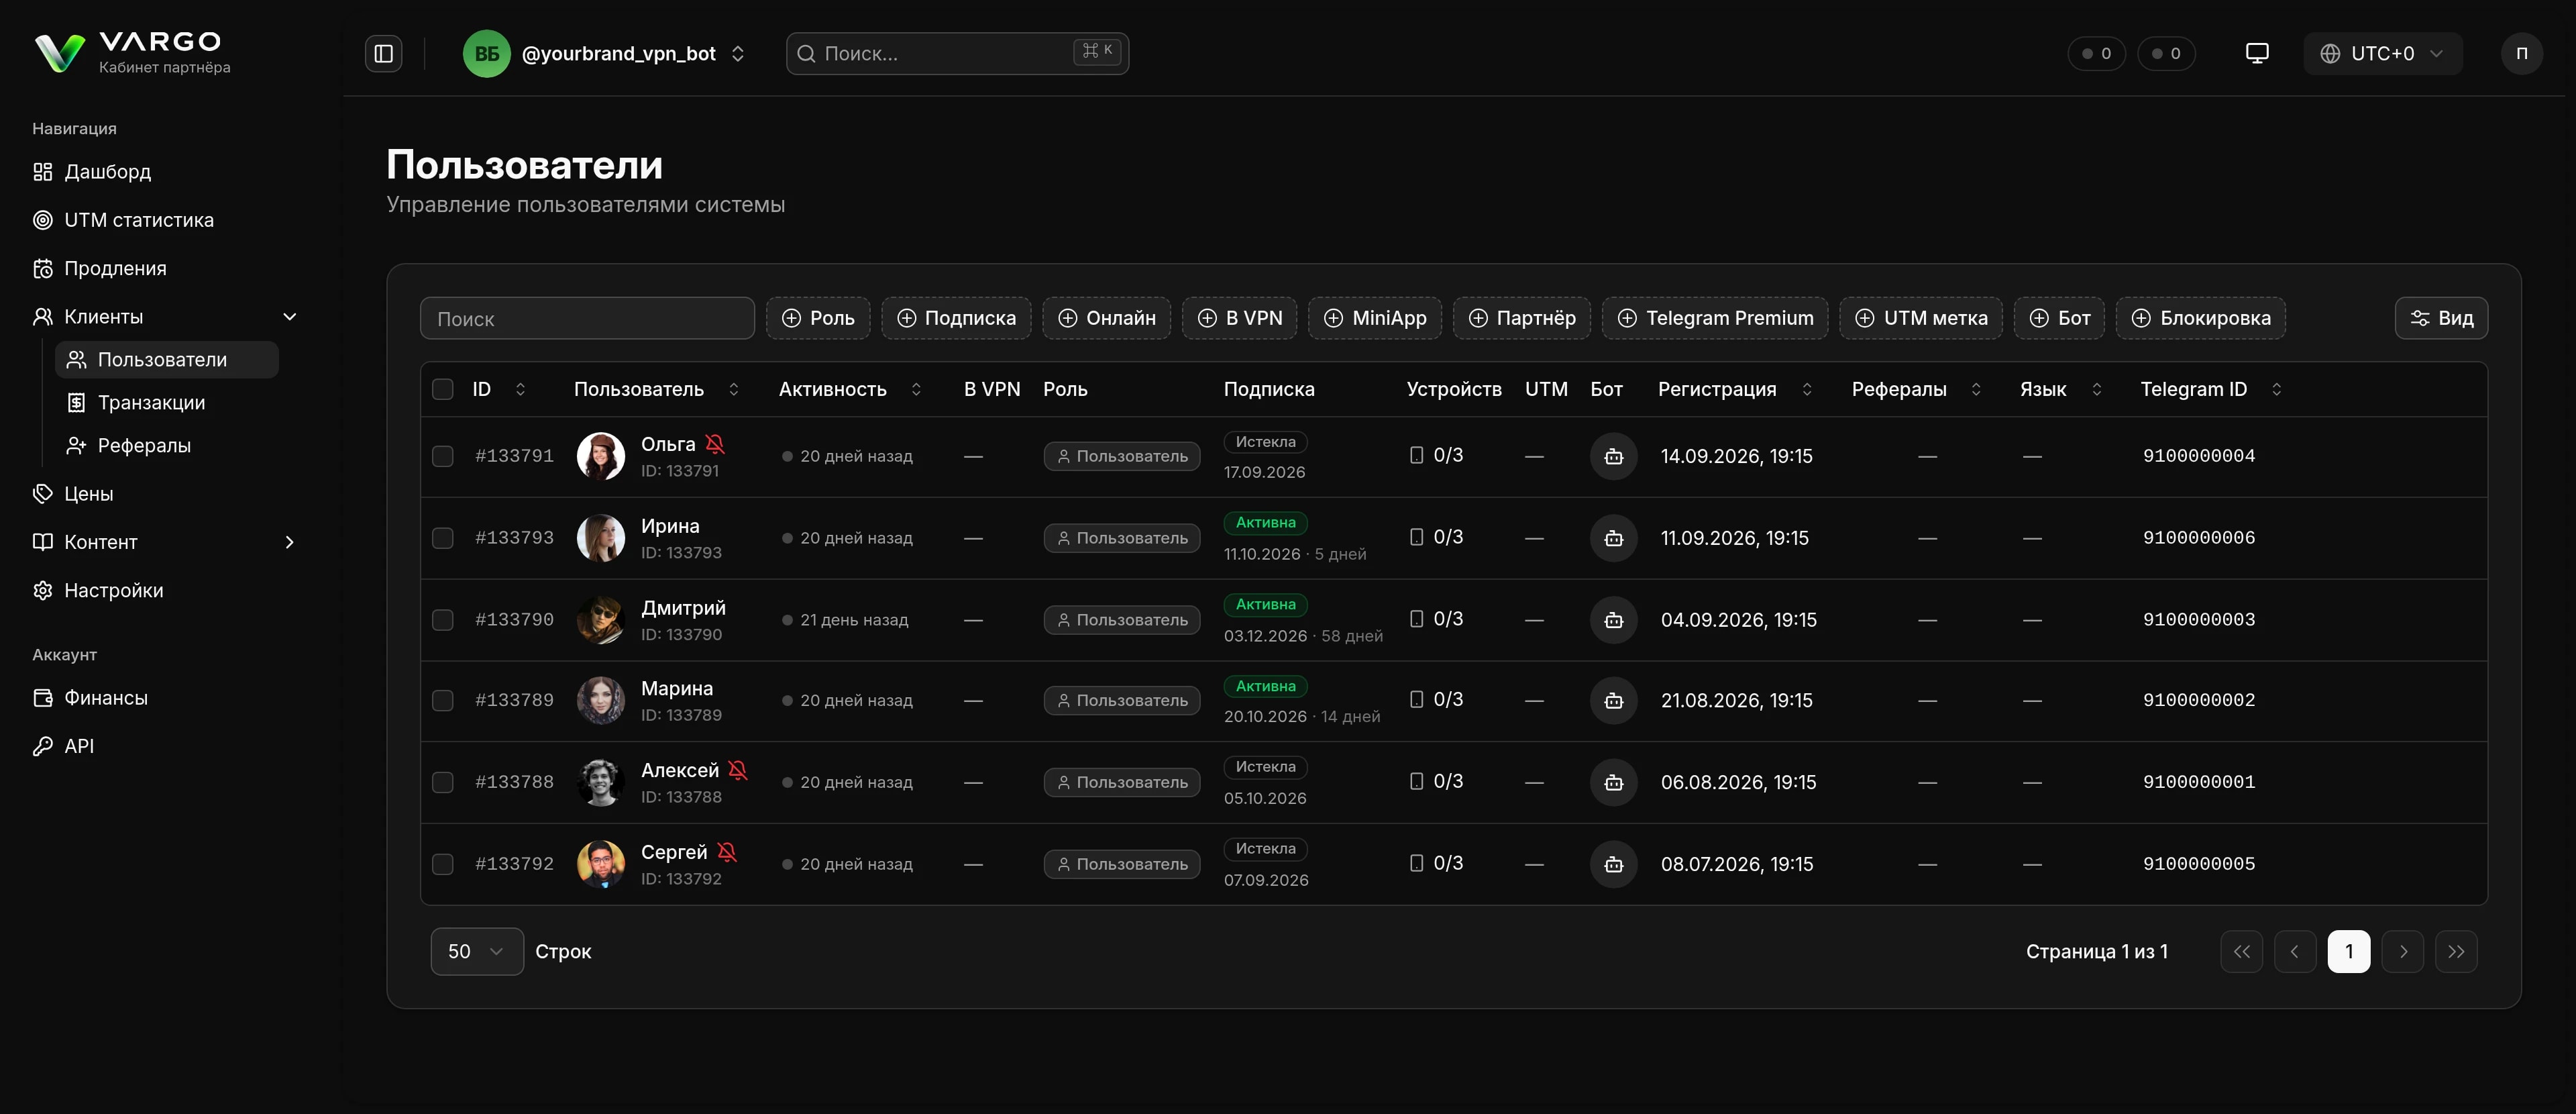Click the bot icon in Ольга's row
2576x1114 pixels.
pyautogui.click(x=1613, y=456)
